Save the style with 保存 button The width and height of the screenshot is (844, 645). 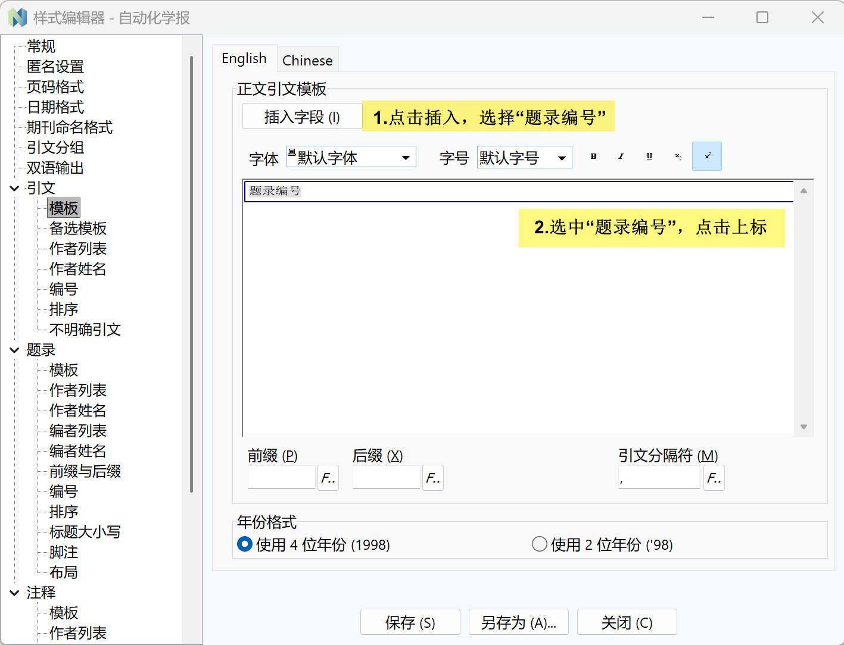point(410,622)
